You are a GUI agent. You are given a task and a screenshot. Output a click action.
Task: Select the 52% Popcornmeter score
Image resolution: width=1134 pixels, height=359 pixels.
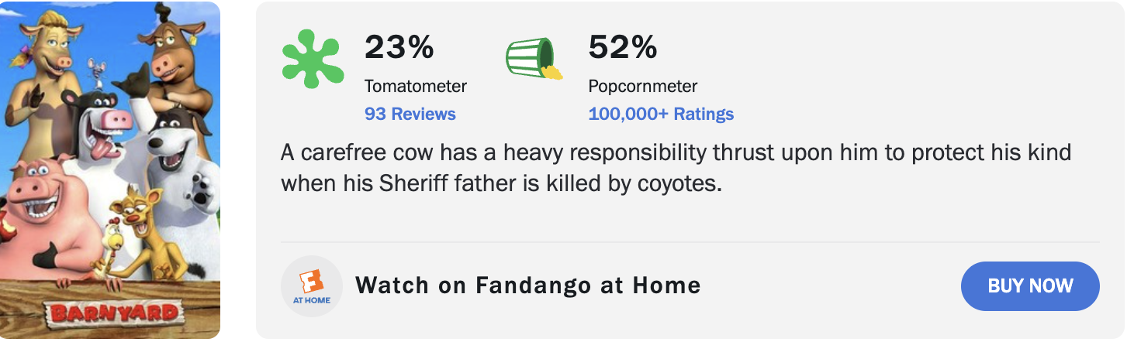[623, 47]
